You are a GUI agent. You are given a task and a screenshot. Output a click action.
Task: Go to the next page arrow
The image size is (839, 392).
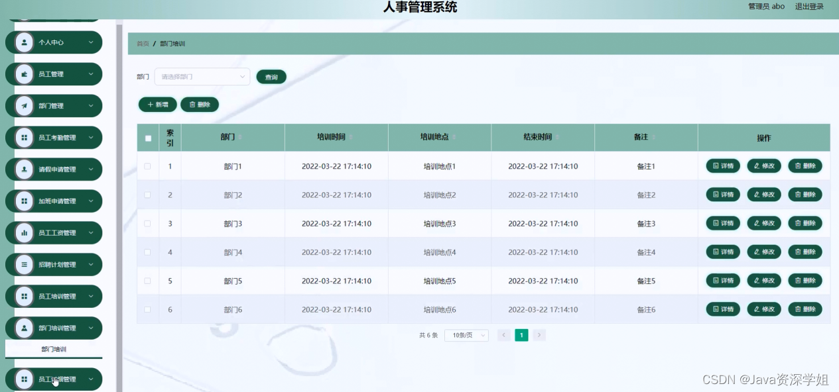[x=540, y=336]
